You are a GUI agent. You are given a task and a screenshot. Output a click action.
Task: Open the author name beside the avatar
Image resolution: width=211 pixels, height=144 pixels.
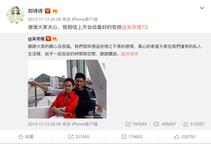[35, 11]
